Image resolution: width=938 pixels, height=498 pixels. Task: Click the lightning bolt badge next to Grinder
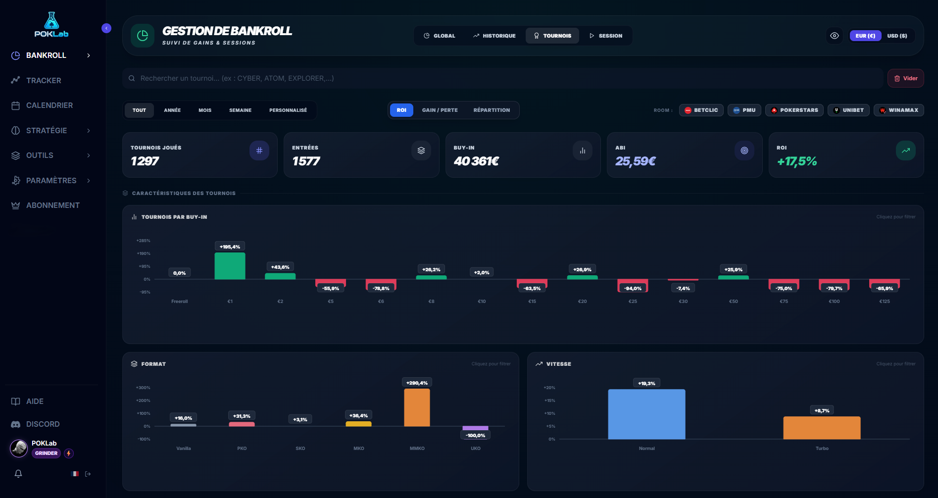click(x=69, y=453)
